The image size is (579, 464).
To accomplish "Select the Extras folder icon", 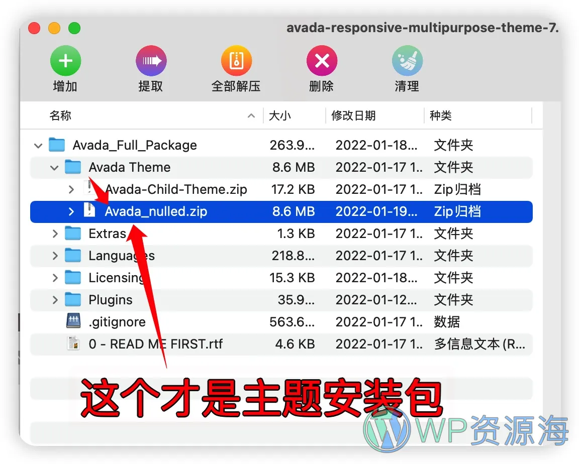I will pos(73,234).
